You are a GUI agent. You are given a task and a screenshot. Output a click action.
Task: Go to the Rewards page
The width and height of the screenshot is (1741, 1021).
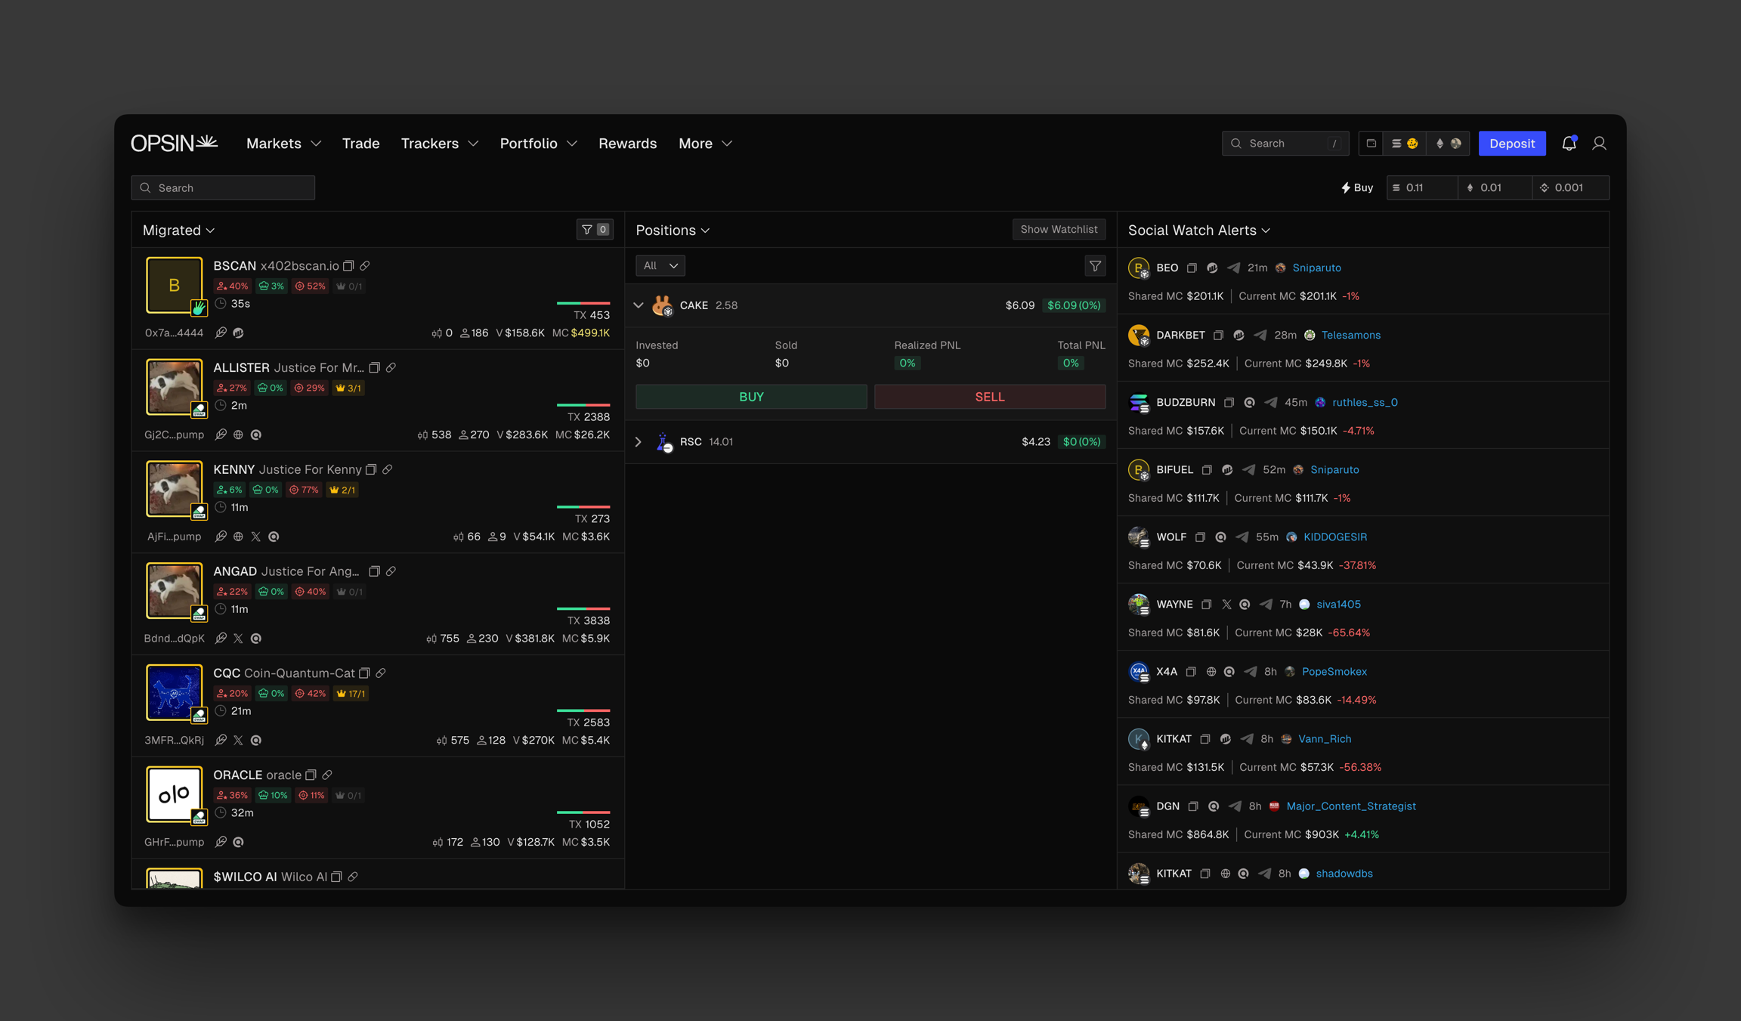coord(627,144)
